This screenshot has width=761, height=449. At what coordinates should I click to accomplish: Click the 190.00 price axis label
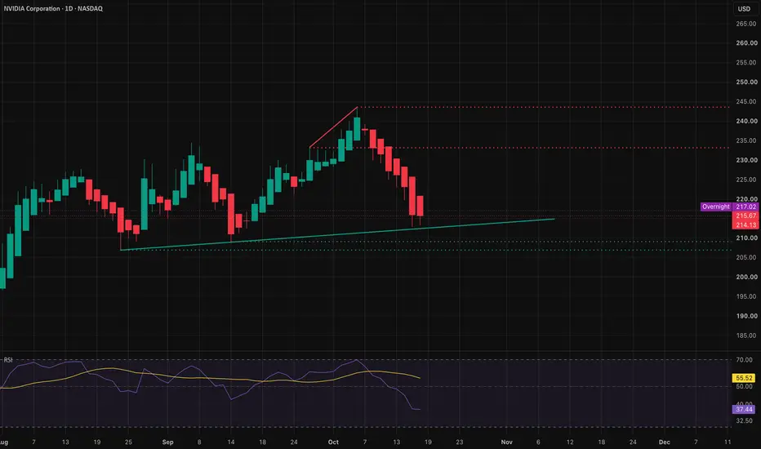coord(746,315)
